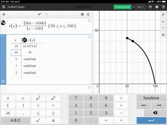Undo the last action
Image resolution: width=167 pixels, height=125 pixels.
tap(40, 14)
